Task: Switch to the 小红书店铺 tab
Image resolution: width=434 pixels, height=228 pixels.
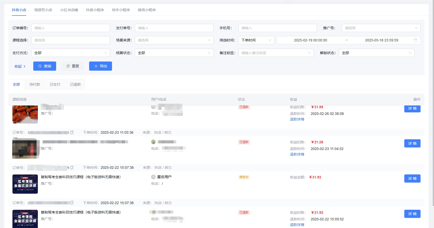Action: pyautogui.click(x=69, y=10)
